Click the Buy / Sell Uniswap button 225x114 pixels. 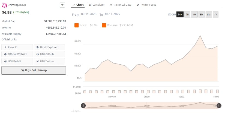tap(34, 70)
